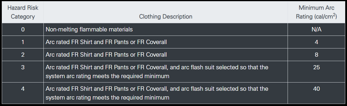Click hazard risk category 3 cell
This screenshot has height=106, width=347.
click(23, 71)
